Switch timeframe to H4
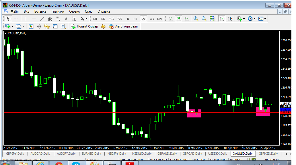296x165 pixels. pyautogui.click(x=135, y=19)
